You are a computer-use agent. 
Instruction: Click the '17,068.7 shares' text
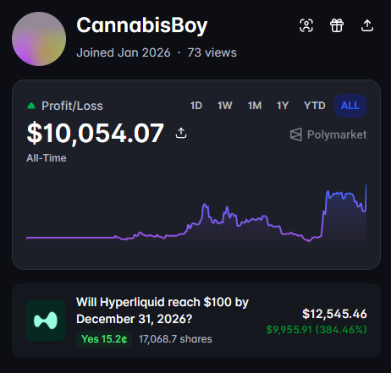tap(175, 339)
